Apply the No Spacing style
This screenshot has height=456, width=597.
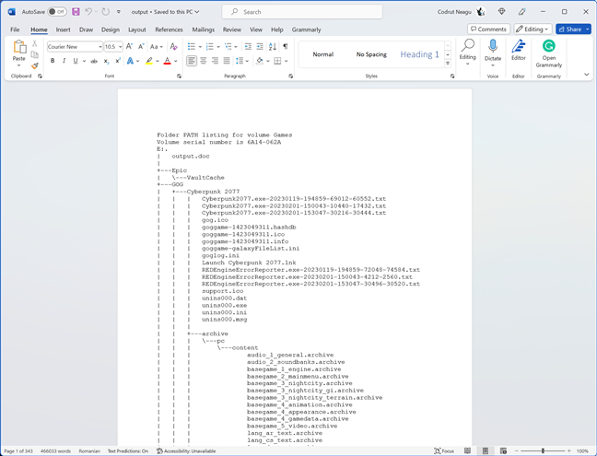pyautogui.click(x=371, y=54)
